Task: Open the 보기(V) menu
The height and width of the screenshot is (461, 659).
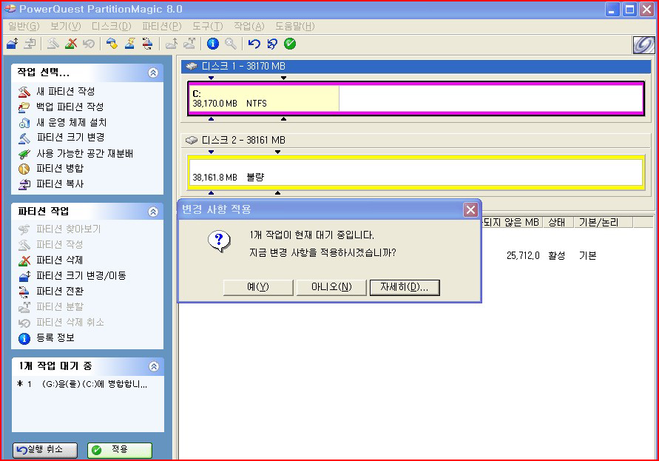Action: coord(66,27)
